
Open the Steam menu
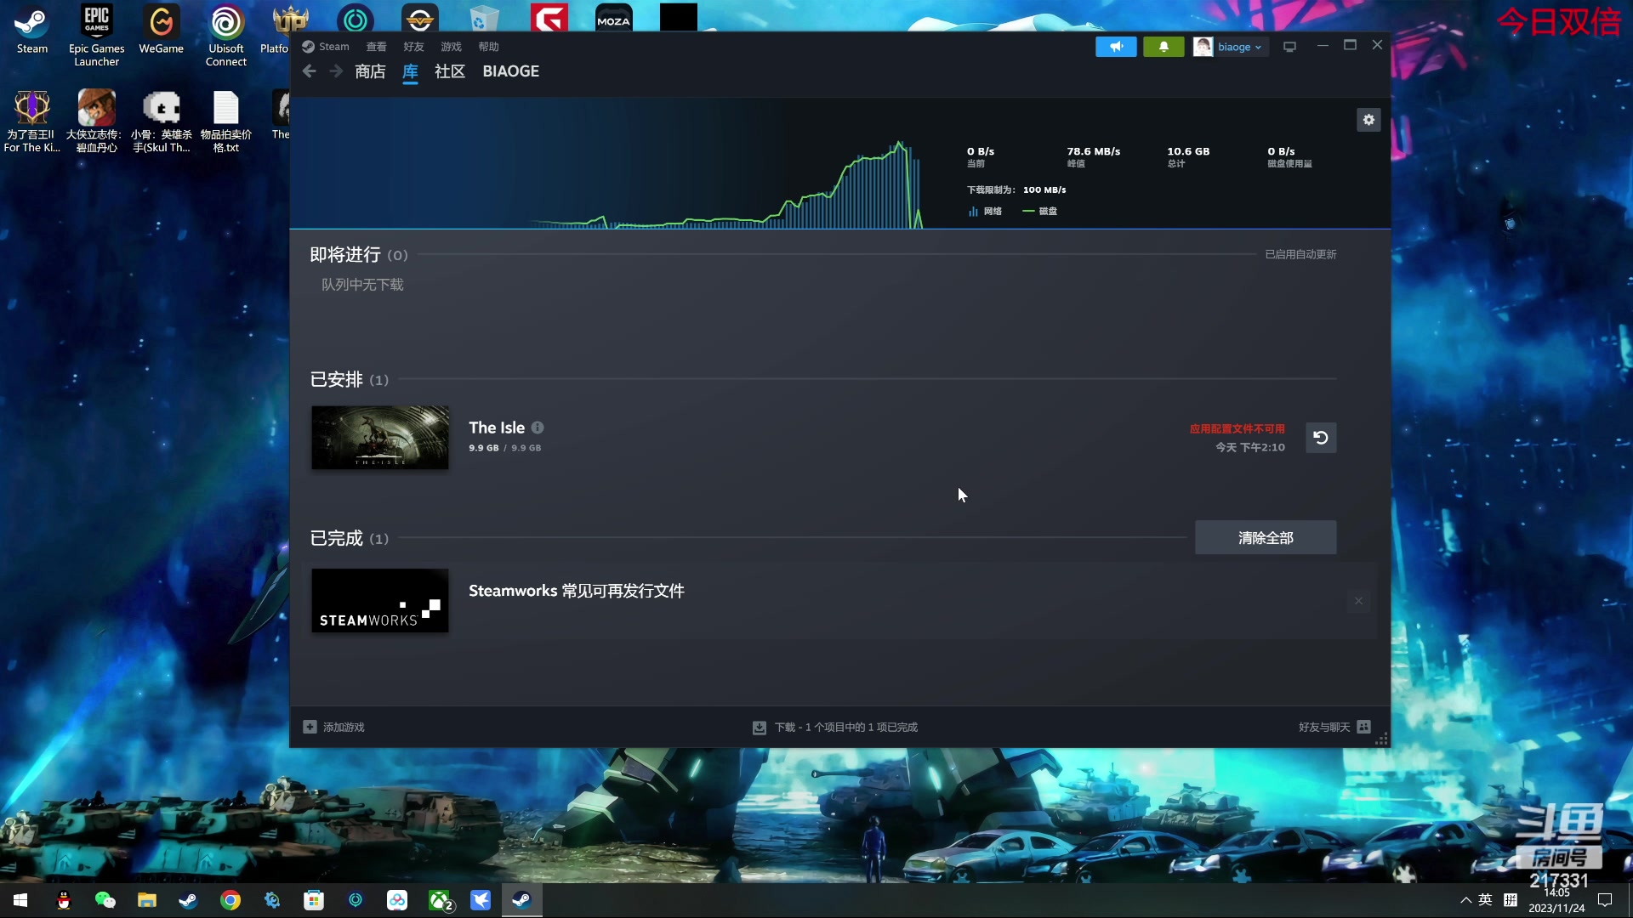[x=326, y=47]
